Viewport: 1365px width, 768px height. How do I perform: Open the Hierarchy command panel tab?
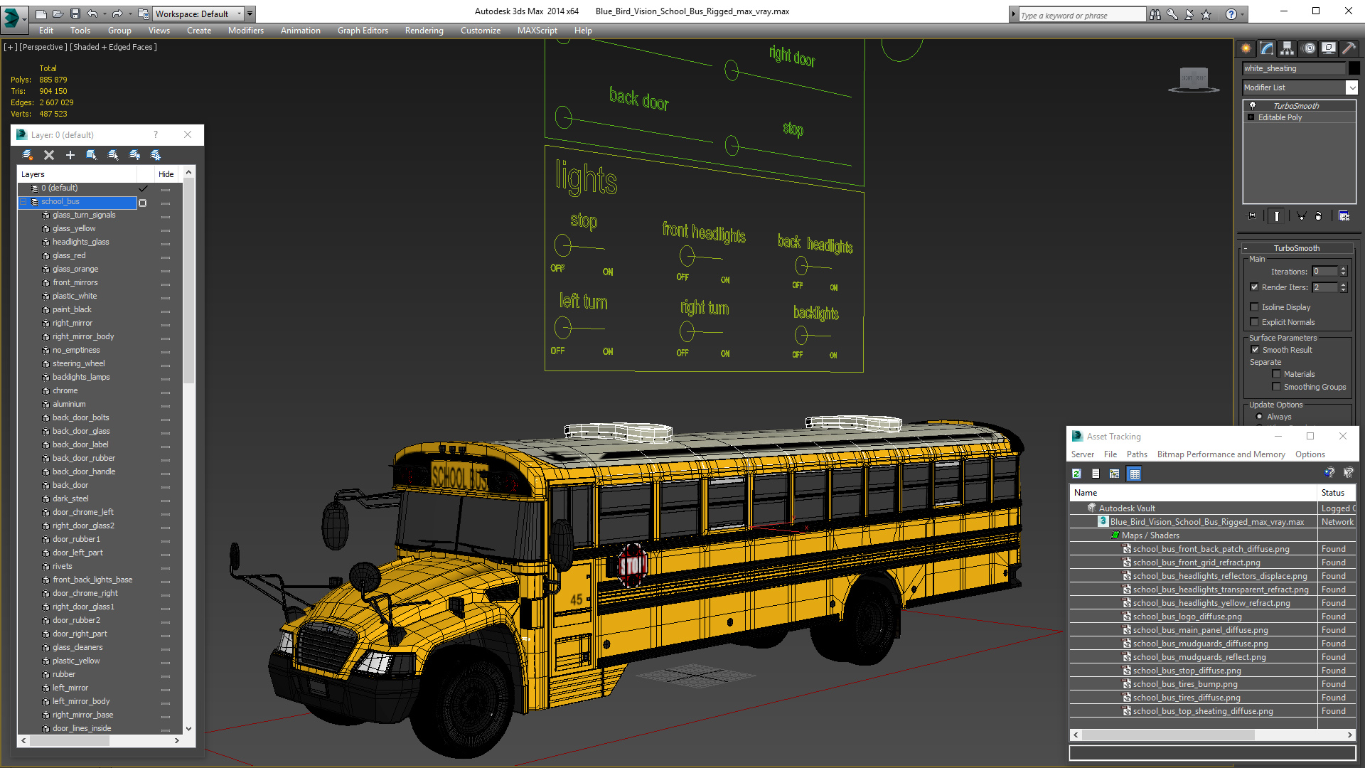(x=1288, y=48)
